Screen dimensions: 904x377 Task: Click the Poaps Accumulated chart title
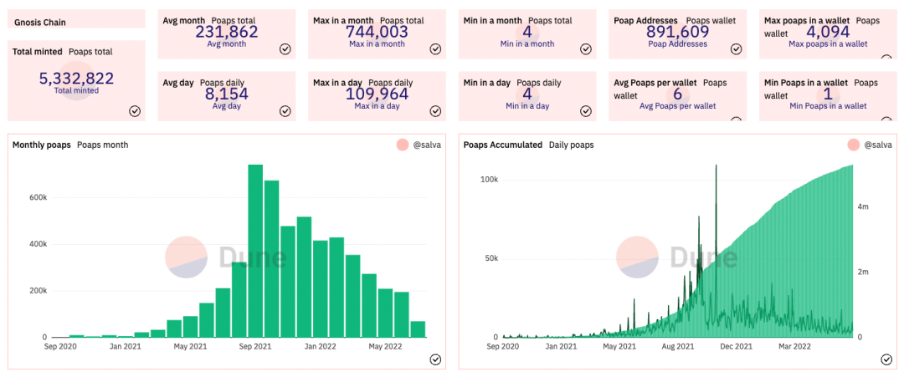tap(503, 145)
